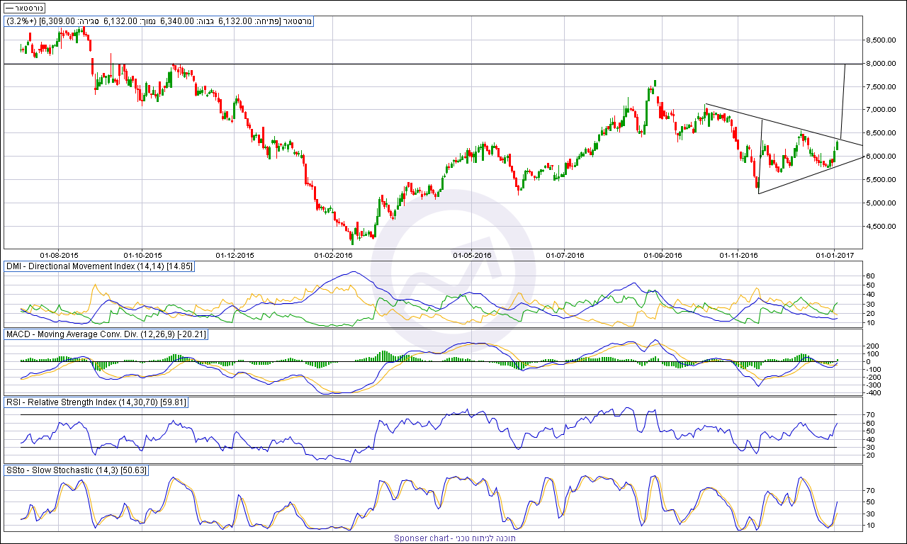907x544 pixels.
Task: Click the 01-09-2016 date axis label
Action: pyautogui.click(x=663, y=254)
